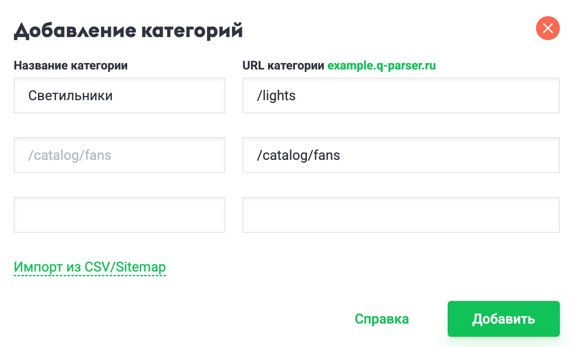571x347 pixels.
Task: Select the /lights URL field
Action: coord(401,95)
